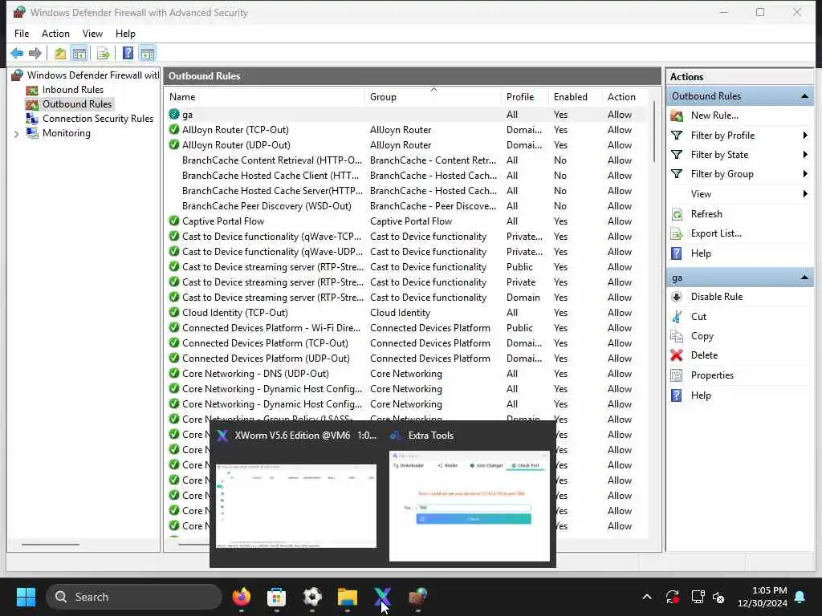Click the Up one level folder icon
The height and width of the screenshot is (616, 822).
[x=60, y=53]
